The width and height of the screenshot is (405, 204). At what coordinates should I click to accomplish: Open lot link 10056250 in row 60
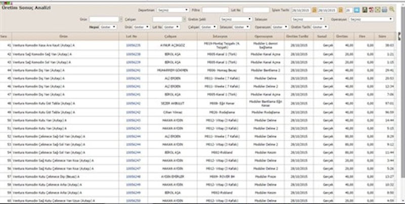pyautogui.click(x=133, y=200)
